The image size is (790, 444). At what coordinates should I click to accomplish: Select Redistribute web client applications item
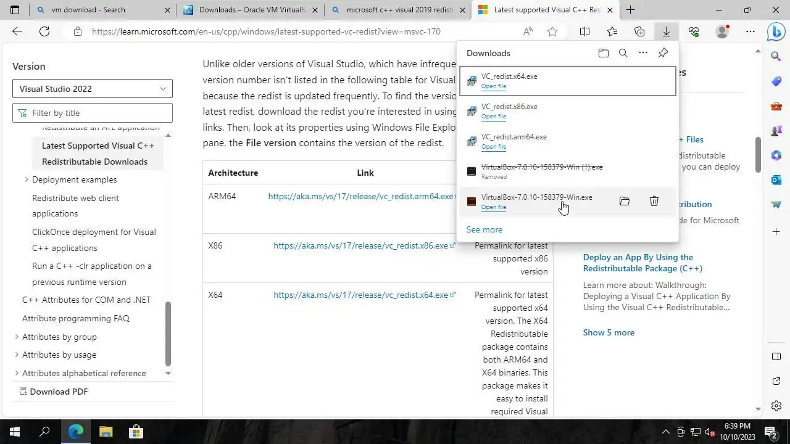(75, 206)
